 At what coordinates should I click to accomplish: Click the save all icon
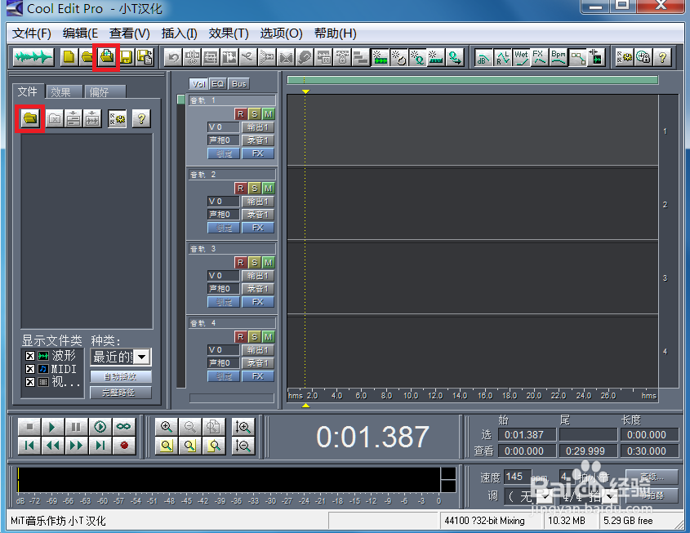(145, 57)
